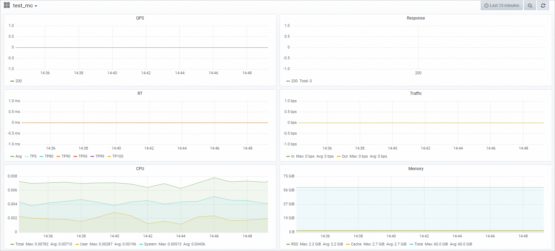Toggle the TP90 series in RT legend
The image size is (555, 251).
[x=66, y=156]
